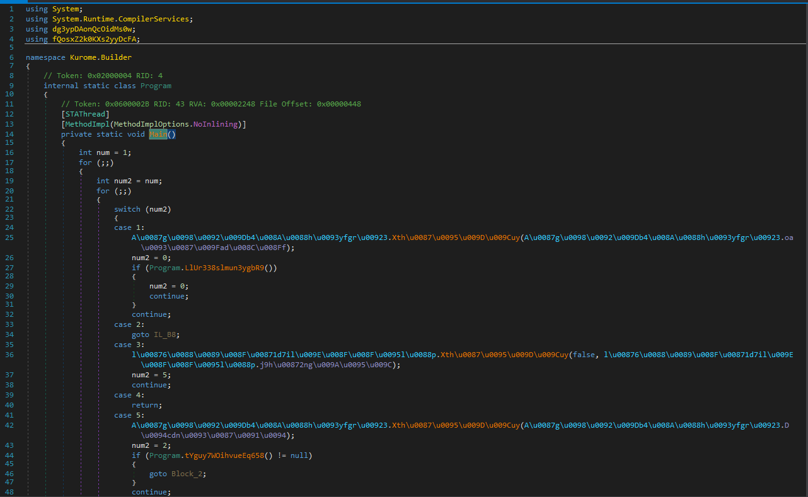Click the Program class name in class declaration
Screen dimensions: 808x497
156,86
